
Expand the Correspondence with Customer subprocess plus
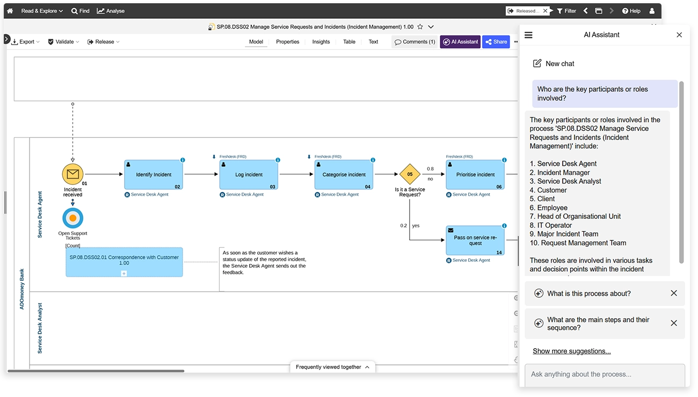(124, 273)
